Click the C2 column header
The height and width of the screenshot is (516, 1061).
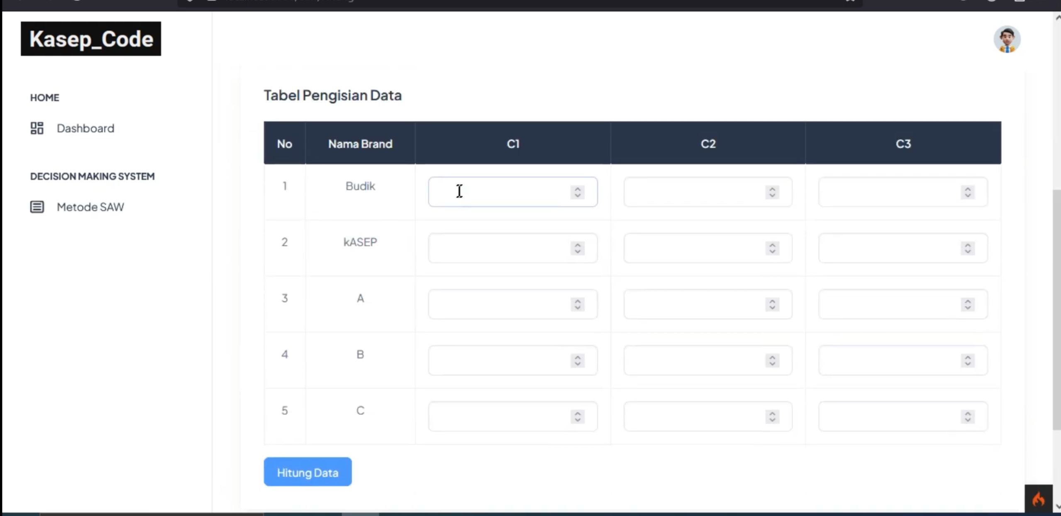click(x=708, y=144)
